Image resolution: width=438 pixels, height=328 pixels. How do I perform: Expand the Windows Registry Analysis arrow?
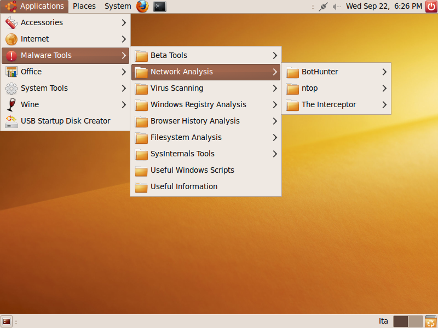point(275,105)
